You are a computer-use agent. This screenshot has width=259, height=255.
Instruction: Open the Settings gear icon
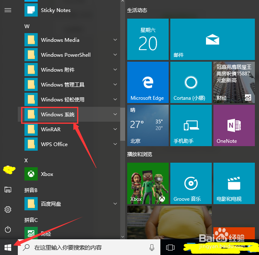8,209
